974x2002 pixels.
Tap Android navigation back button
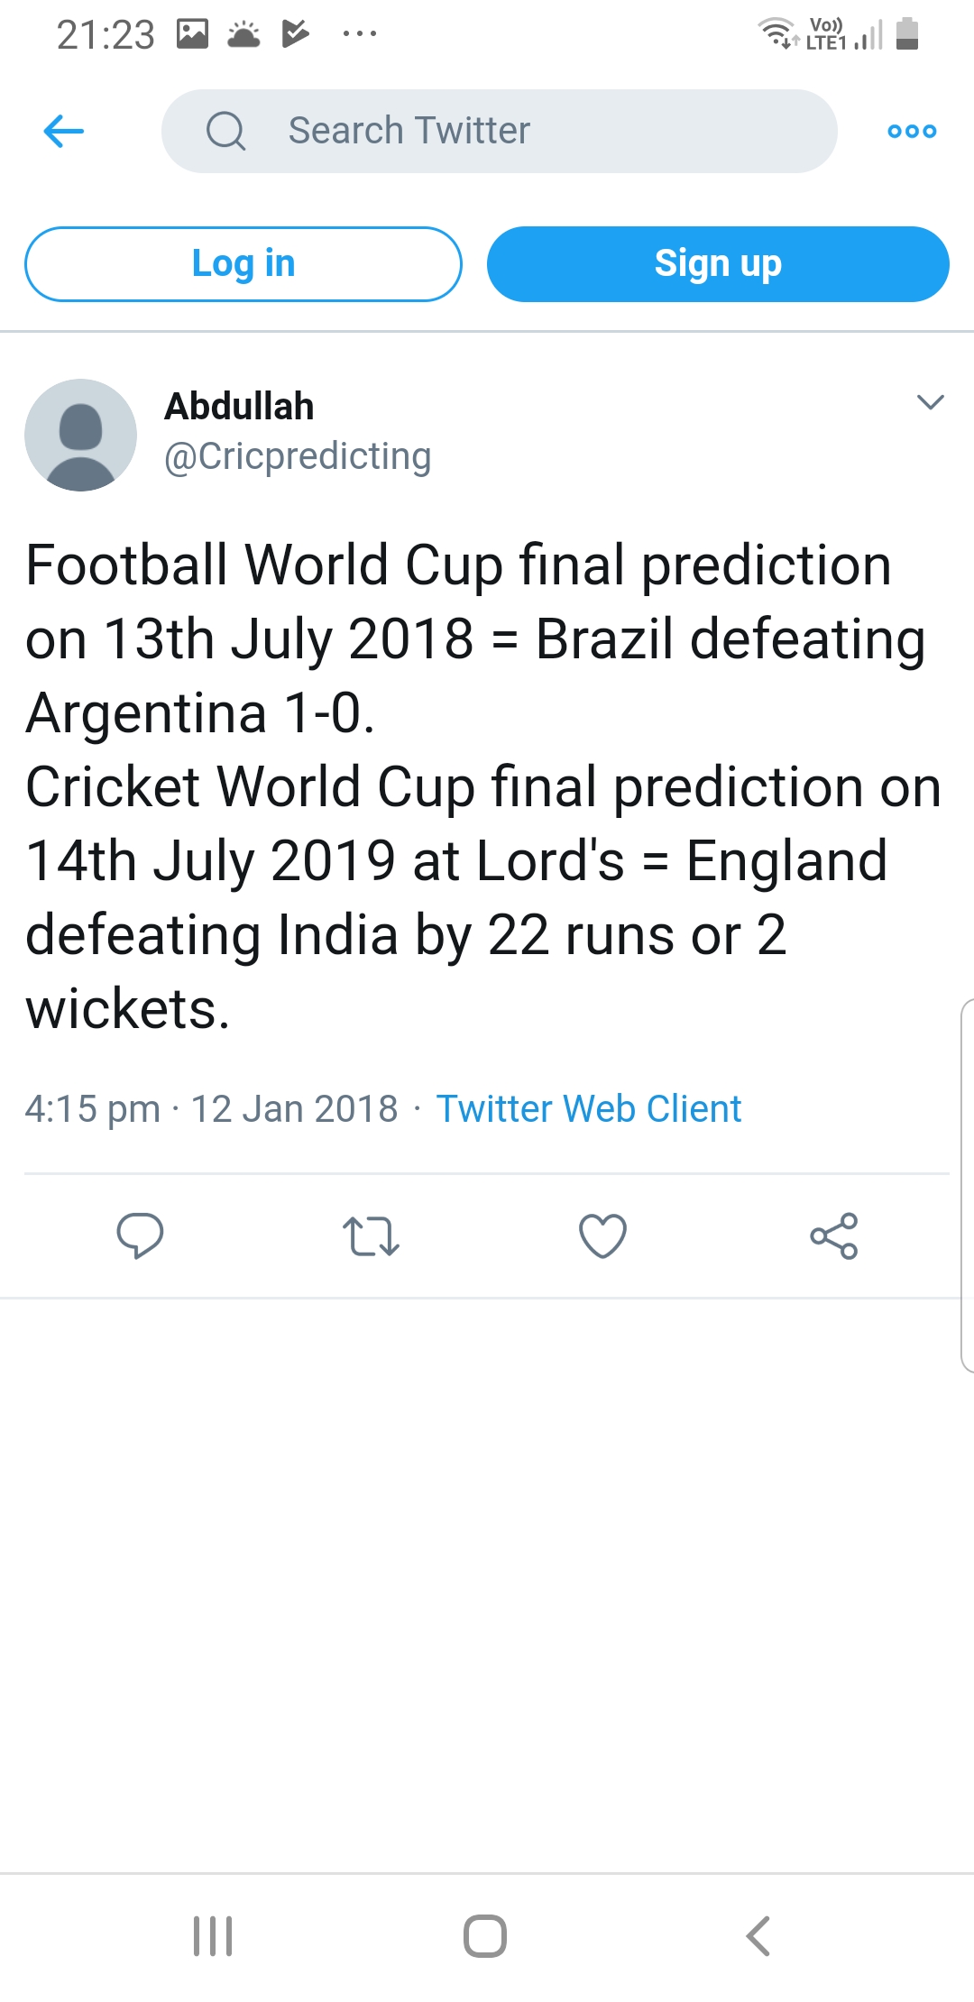click(x=758, y=1935)
